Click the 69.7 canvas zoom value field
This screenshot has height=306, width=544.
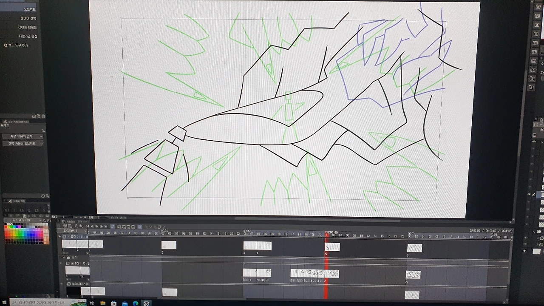[x=55, y=217]
